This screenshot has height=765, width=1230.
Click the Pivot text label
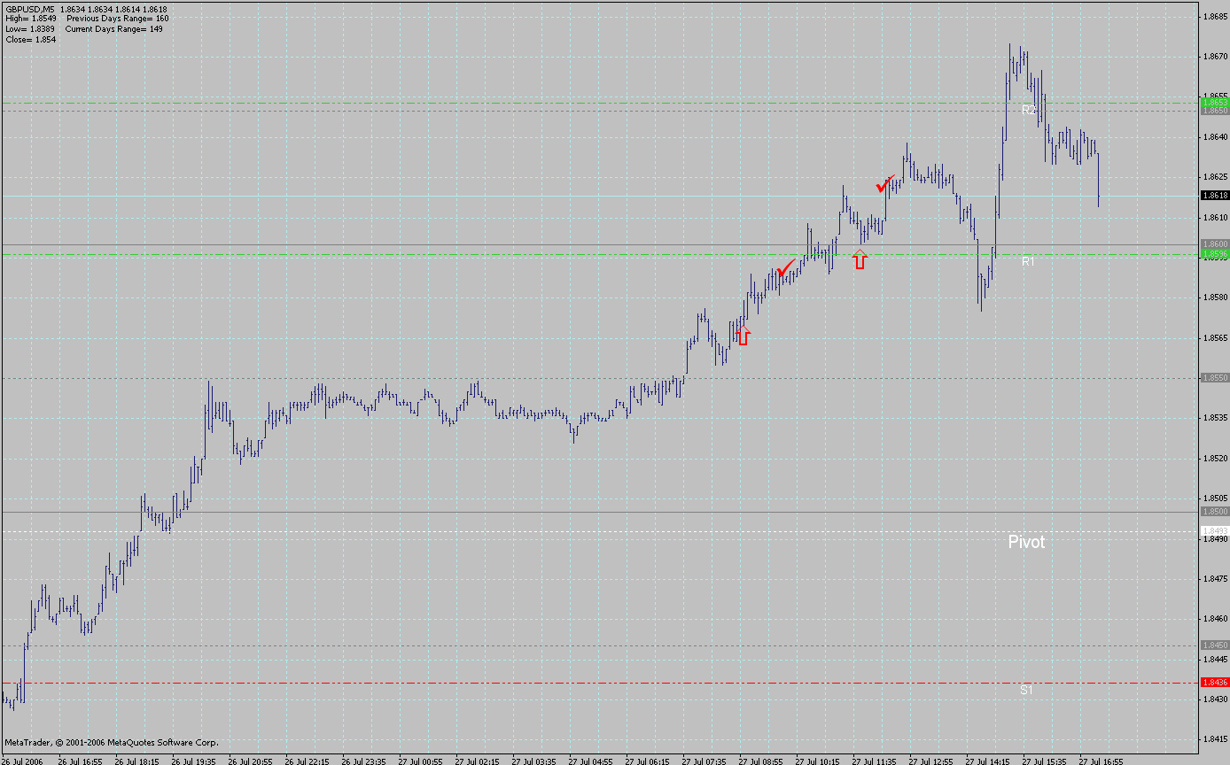[x=1026, y=542]
